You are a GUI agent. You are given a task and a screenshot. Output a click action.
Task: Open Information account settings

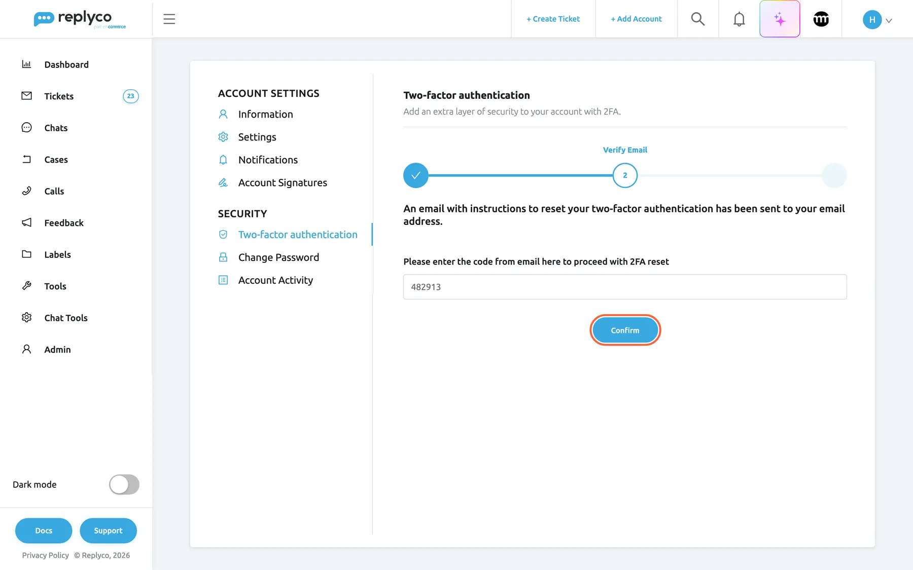pyautogui.click(x=266, y=115)
